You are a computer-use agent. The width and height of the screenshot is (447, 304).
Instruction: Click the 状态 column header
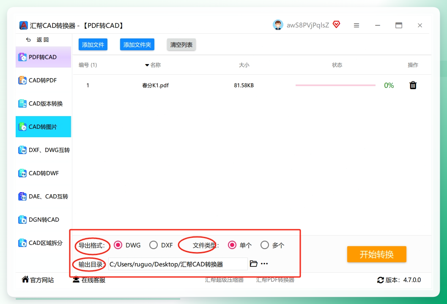tap(337, 65)
